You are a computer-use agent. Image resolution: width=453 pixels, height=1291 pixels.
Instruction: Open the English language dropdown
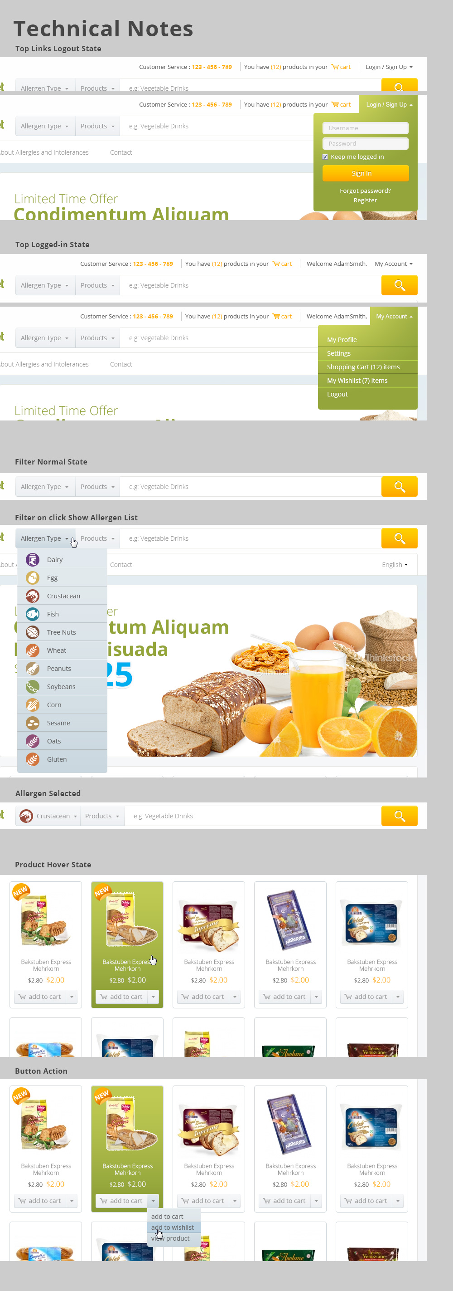pos(395,564)
